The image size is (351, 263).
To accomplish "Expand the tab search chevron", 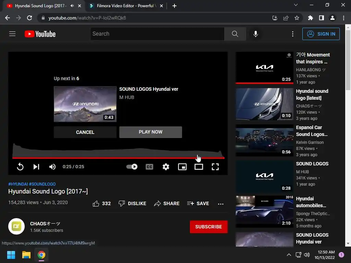I will (296, 5).
